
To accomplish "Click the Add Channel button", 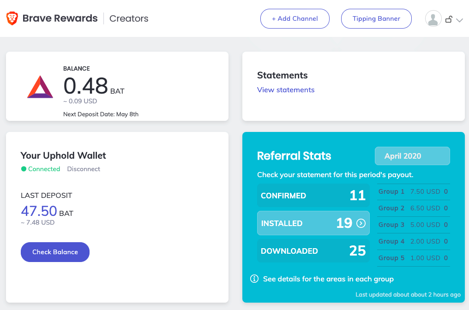I will point(295,19).
